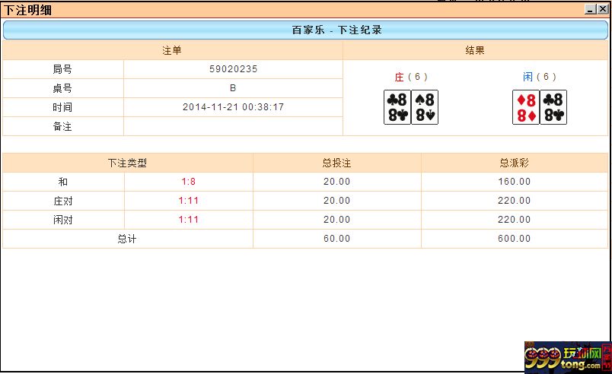
Task: Click the 闲 (6) player score label
Action: pos(540,77)
